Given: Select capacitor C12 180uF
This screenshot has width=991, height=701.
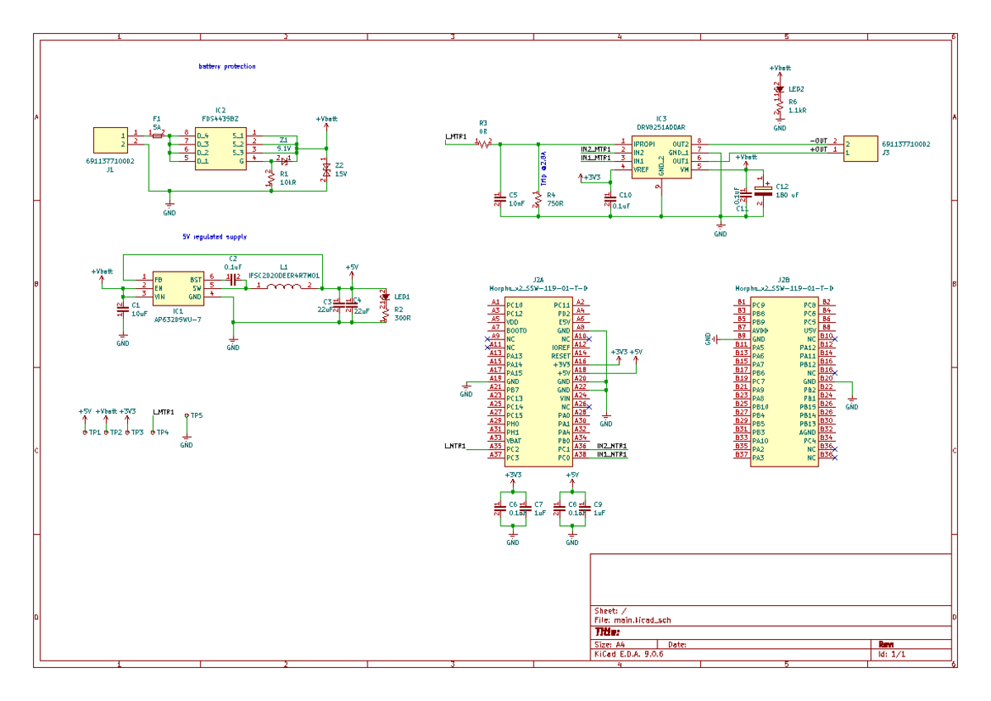Looking at the screenshot, I should point(761,192).
